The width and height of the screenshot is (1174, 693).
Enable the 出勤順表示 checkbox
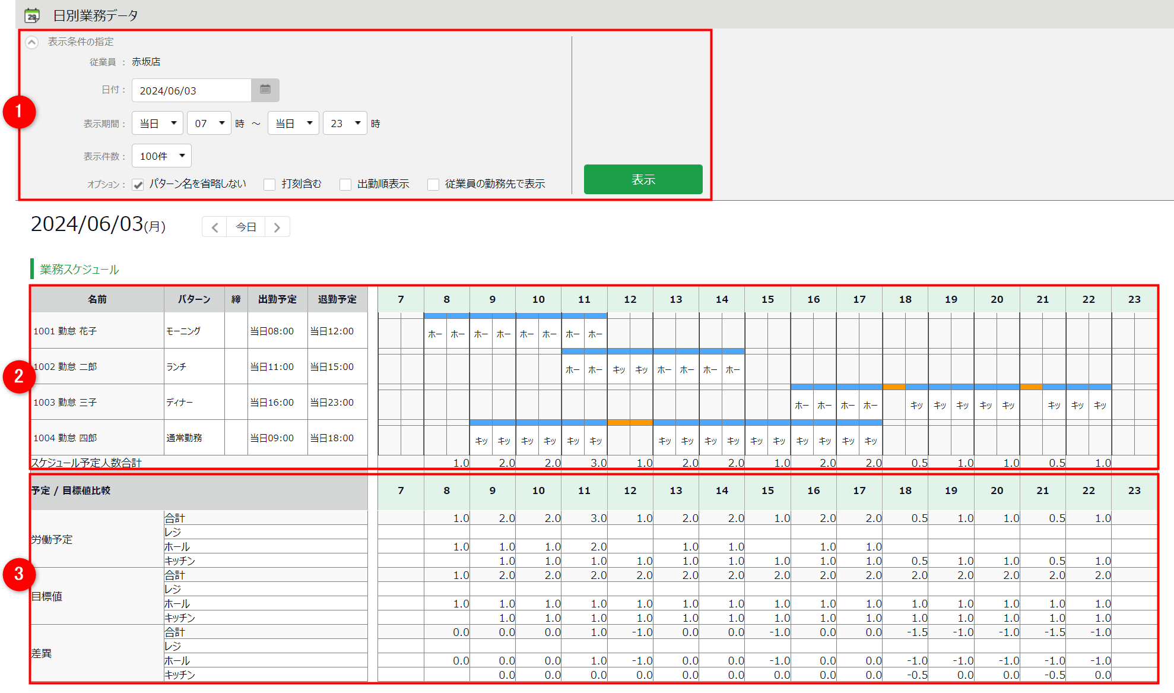345,185
